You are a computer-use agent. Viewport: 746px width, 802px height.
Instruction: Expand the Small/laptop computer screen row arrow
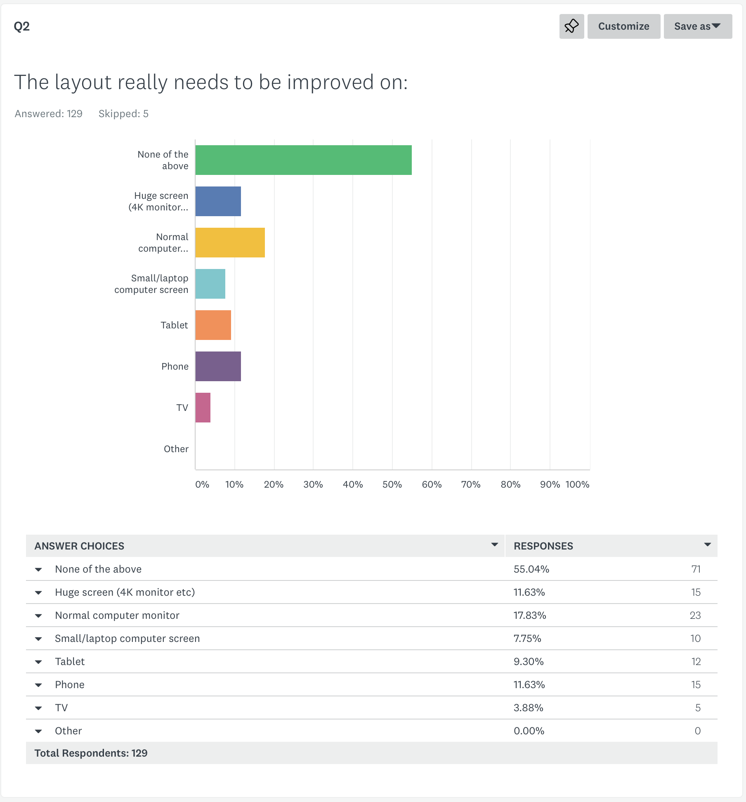(x=38, y=639)
